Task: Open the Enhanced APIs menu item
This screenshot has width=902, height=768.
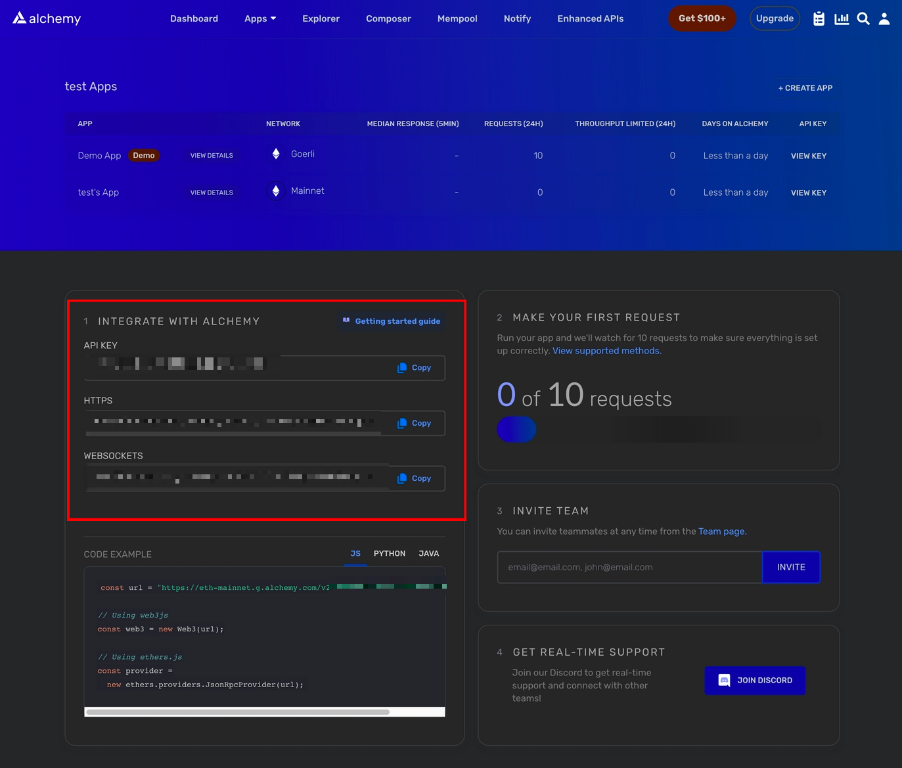Action: coord(591,18)
